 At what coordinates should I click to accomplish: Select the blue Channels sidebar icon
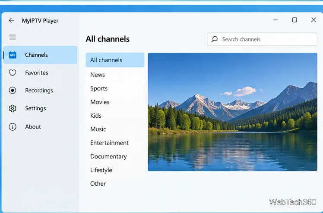click(x=13, y=55)
